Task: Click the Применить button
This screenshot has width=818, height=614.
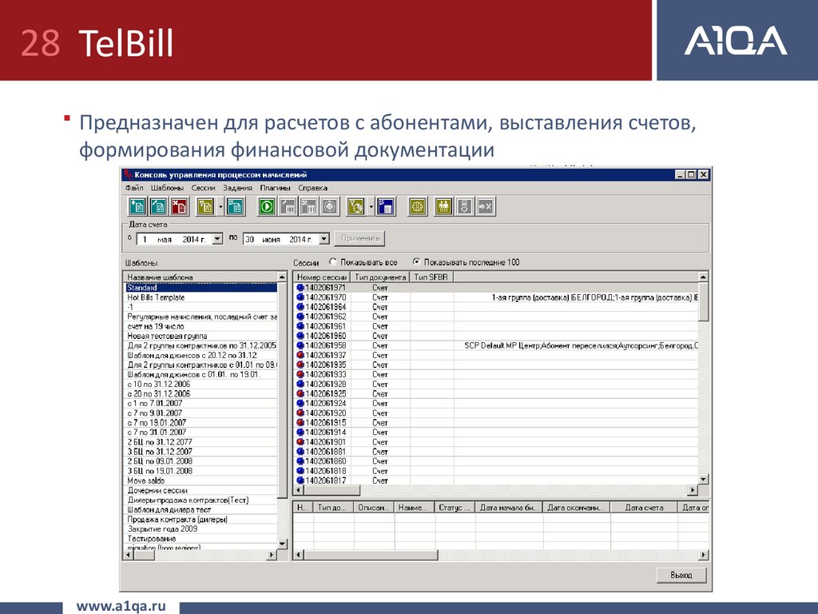Action: [359, 238]
